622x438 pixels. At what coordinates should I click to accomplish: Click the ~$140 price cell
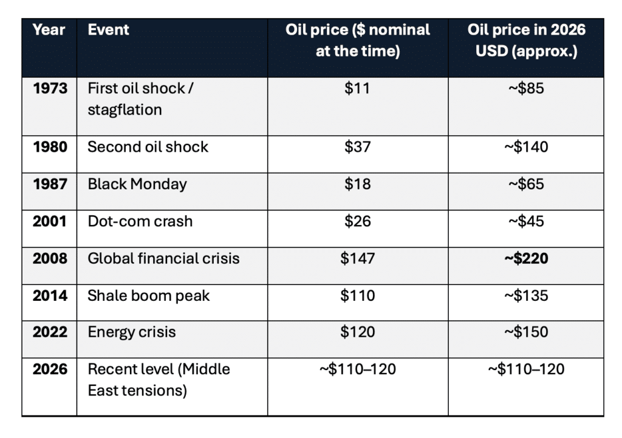526,147
